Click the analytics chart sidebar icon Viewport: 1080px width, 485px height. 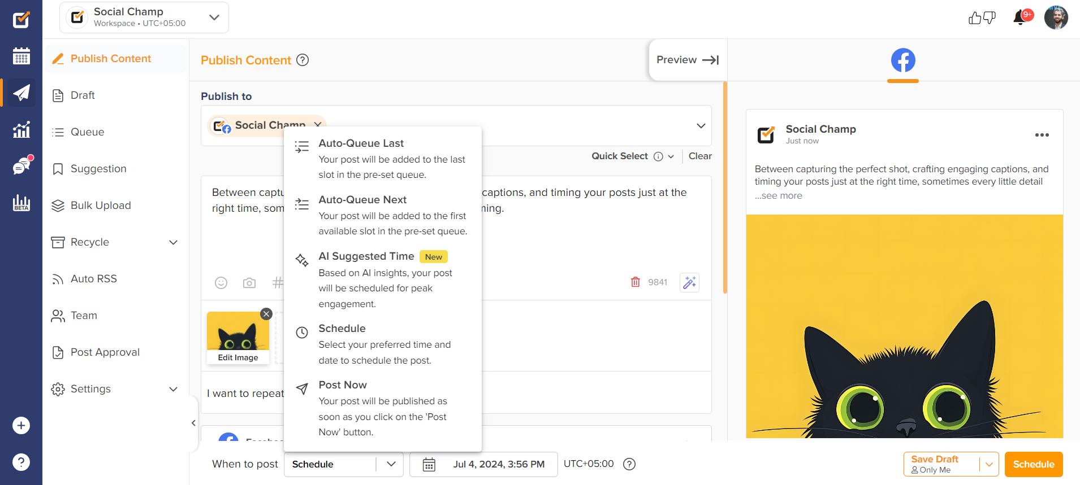click(x=21, y=130)
